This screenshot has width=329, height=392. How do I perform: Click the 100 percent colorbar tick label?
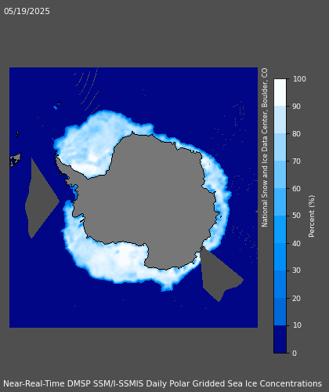pyautogui.click(x=299, y=79)
